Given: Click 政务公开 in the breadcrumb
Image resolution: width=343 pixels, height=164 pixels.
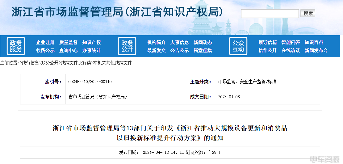Looking at the screenshot, I should (x=50, y=63).
